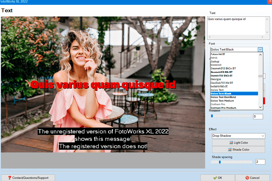This screenshot has width=272, height=181.
Task: Select Futura Md BT font
Action: (218, 54)
